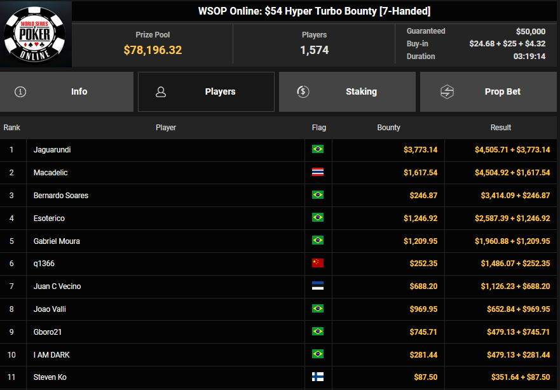The height and width of the screenshot is (390, 560).
Task: Sort by the Bounty column header
Action: point(388,128)
